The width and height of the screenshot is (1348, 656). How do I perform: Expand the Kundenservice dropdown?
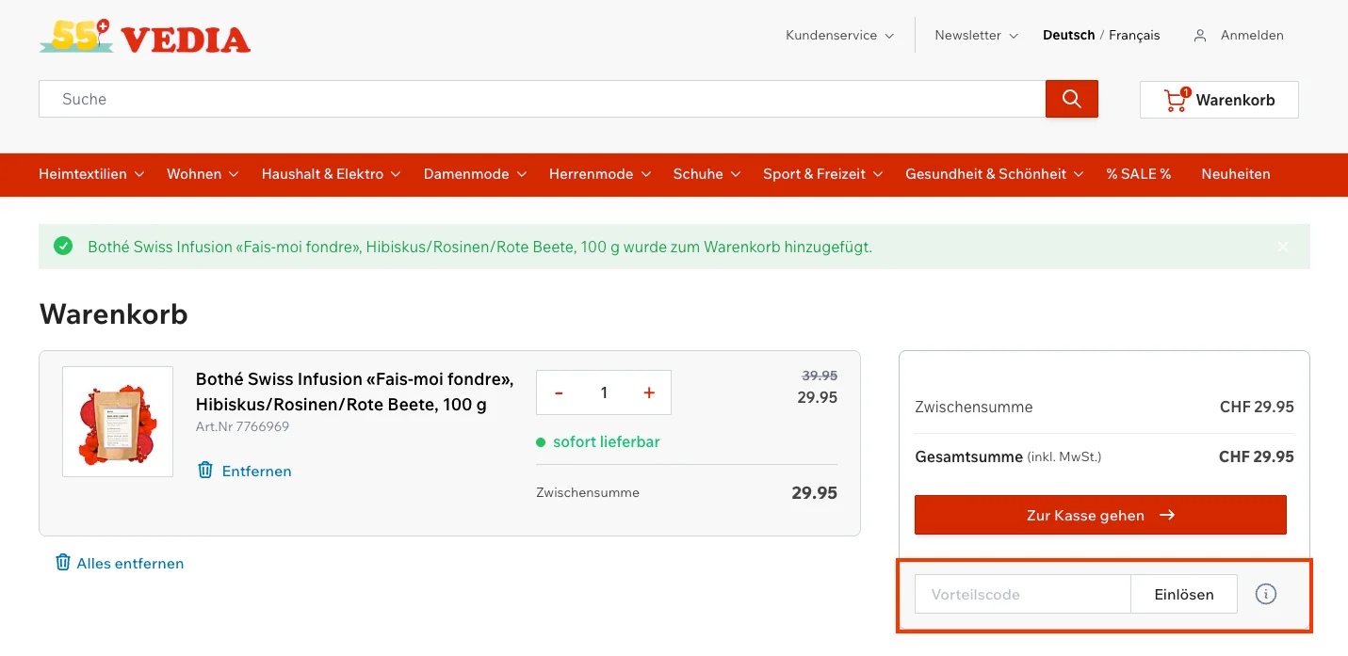[836, 35]
